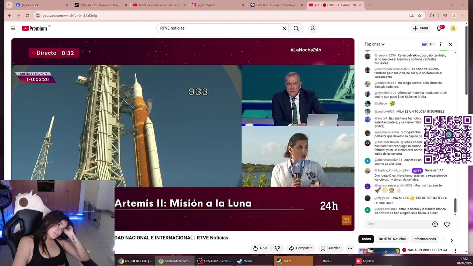Go to YouTube Premium home logo

(x=34, y=28)
